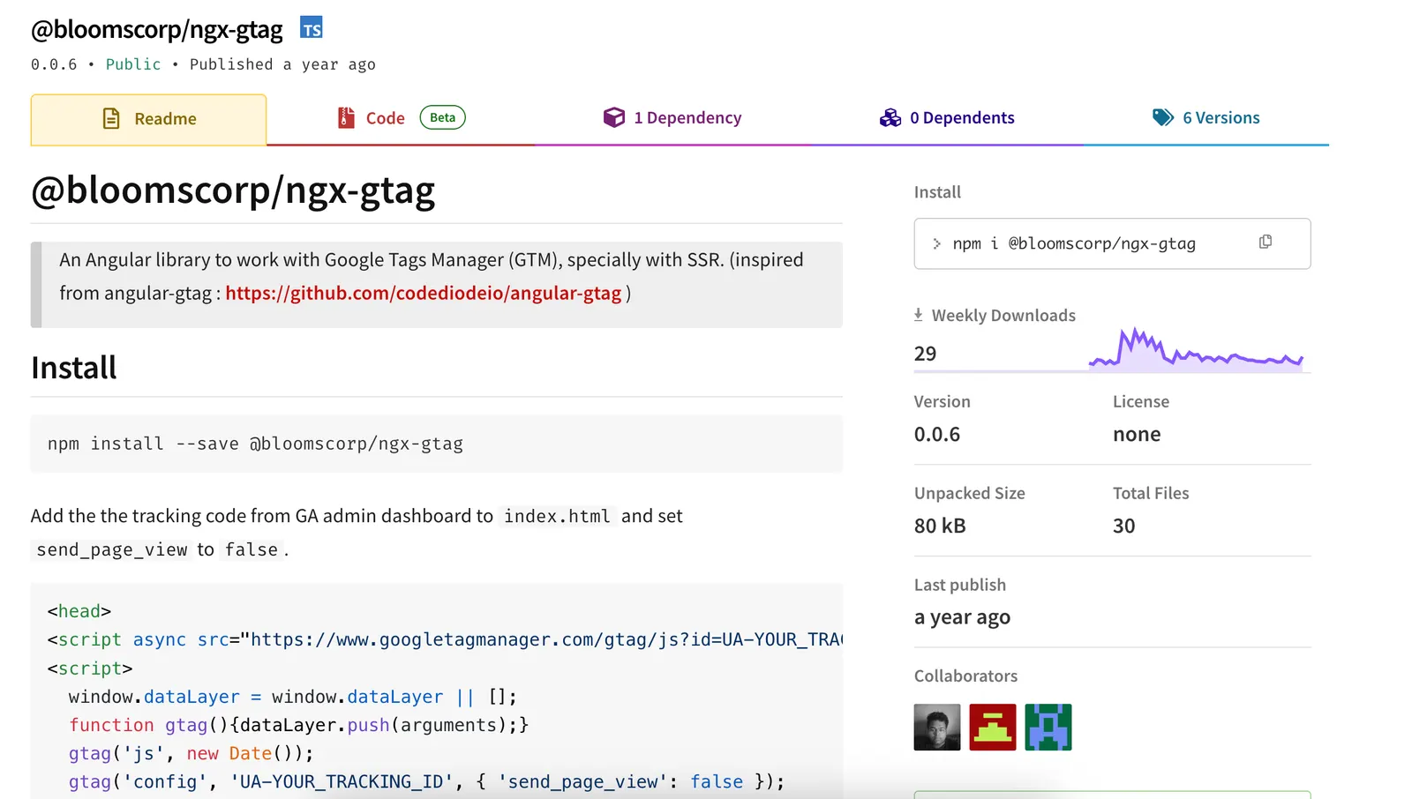Click the inline code 'false' after 'to'
The width and height of the screenshot is (1412, 799).
click(x=252, y=549)
